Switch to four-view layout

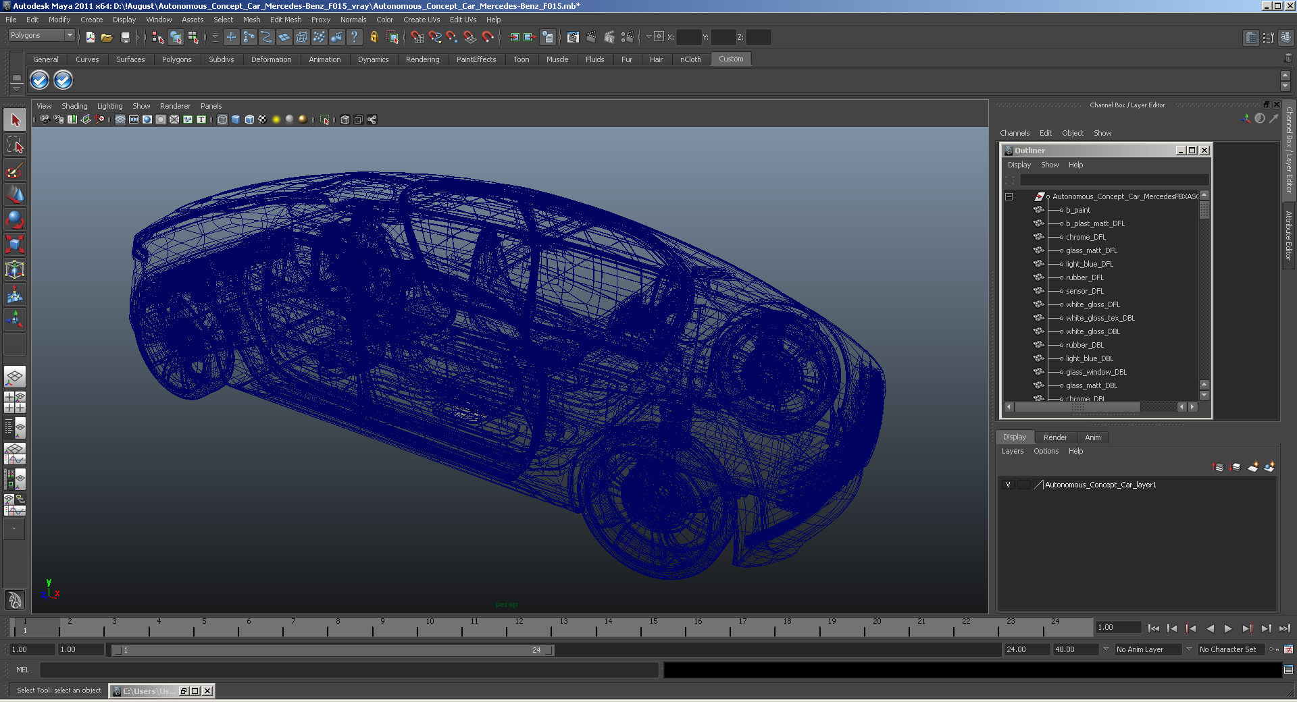click(x=15, y=402)
